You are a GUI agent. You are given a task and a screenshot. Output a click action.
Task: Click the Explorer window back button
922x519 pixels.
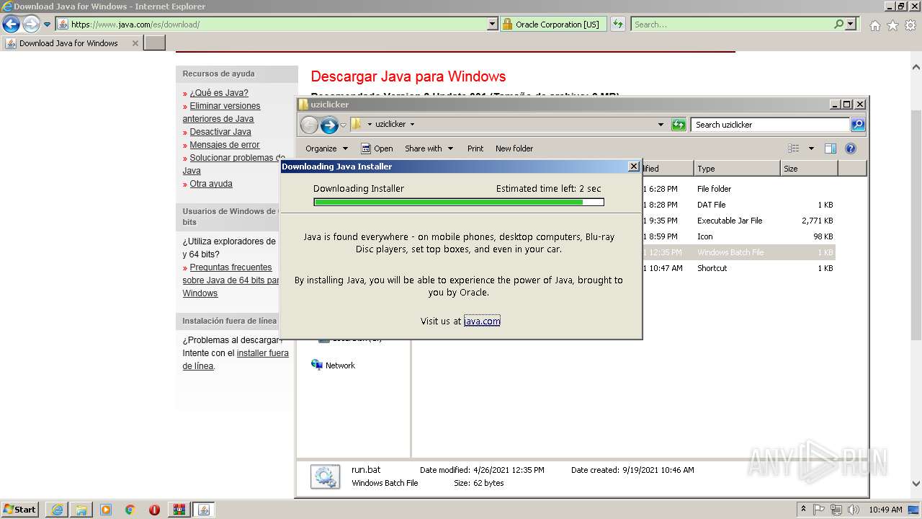point(309,125)
